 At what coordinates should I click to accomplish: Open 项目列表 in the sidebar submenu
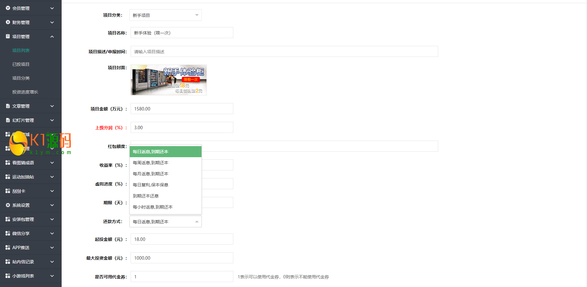coord(21,50)
